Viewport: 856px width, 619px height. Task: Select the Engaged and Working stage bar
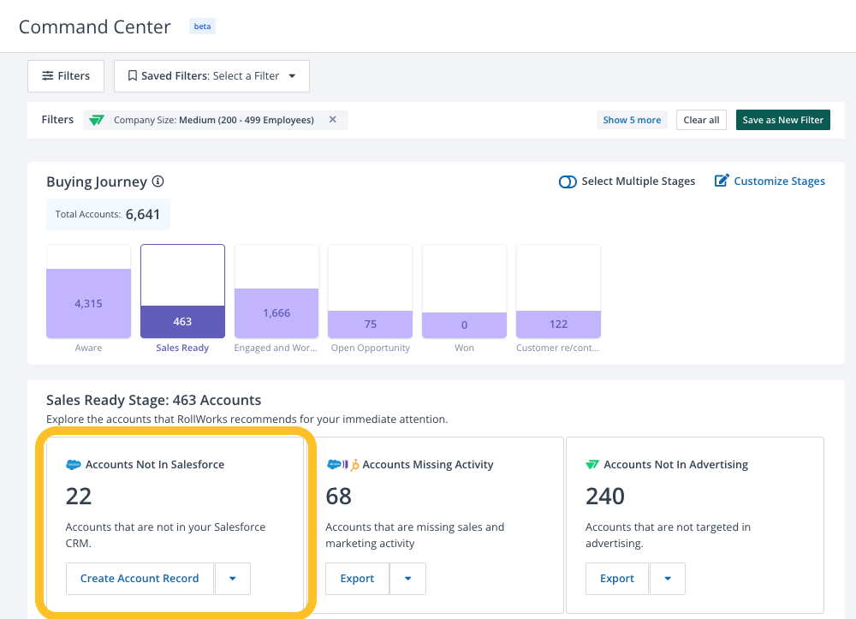(x=276, y=291)
